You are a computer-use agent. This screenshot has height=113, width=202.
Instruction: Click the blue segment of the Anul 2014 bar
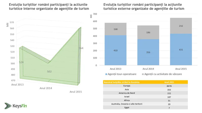tap(148, 52)
